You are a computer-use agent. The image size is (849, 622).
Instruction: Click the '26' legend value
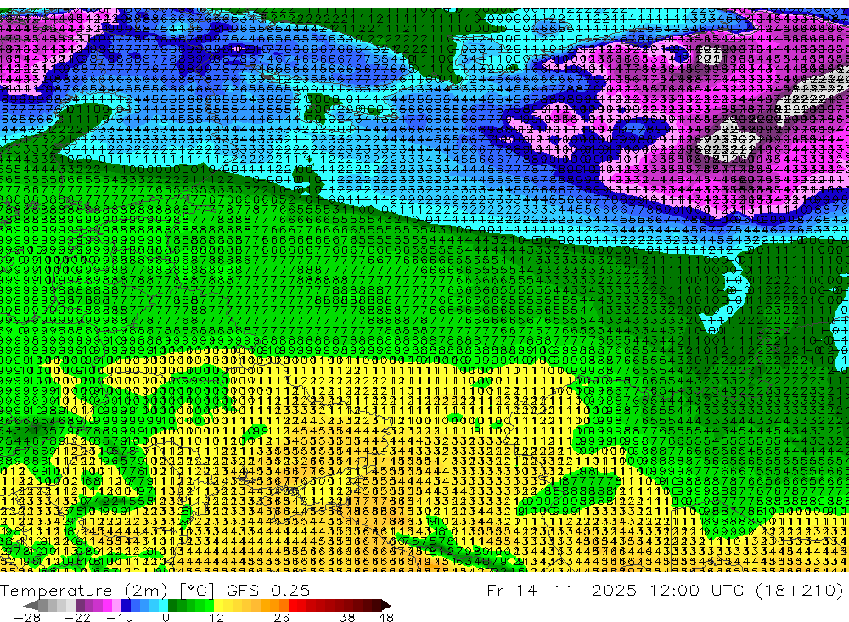tap(282, 617)
